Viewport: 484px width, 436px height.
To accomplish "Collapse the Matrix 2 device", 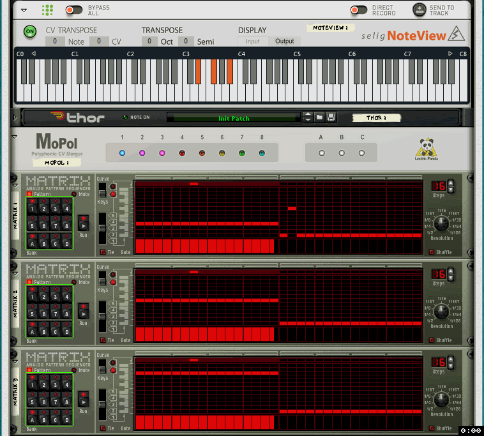I will coord(15,273).
